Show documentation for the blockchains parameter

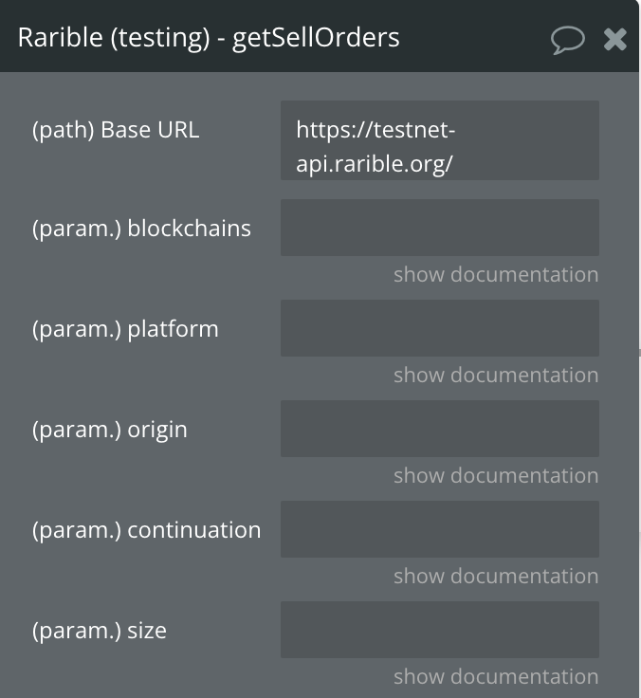click(x=496, y=274)
